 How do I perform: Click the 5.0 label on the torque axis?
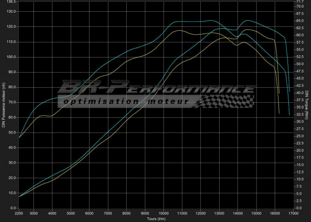(299, 194)
